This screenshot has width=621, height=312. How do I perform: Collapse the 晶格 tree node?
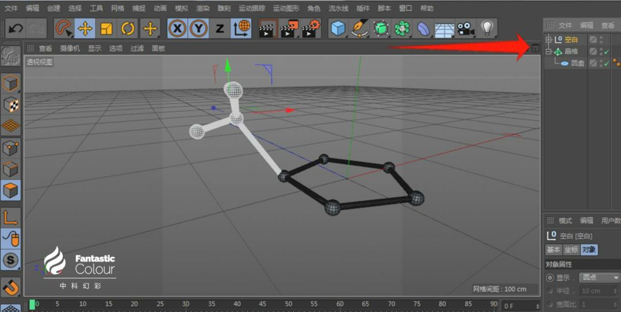pos(549,51)
